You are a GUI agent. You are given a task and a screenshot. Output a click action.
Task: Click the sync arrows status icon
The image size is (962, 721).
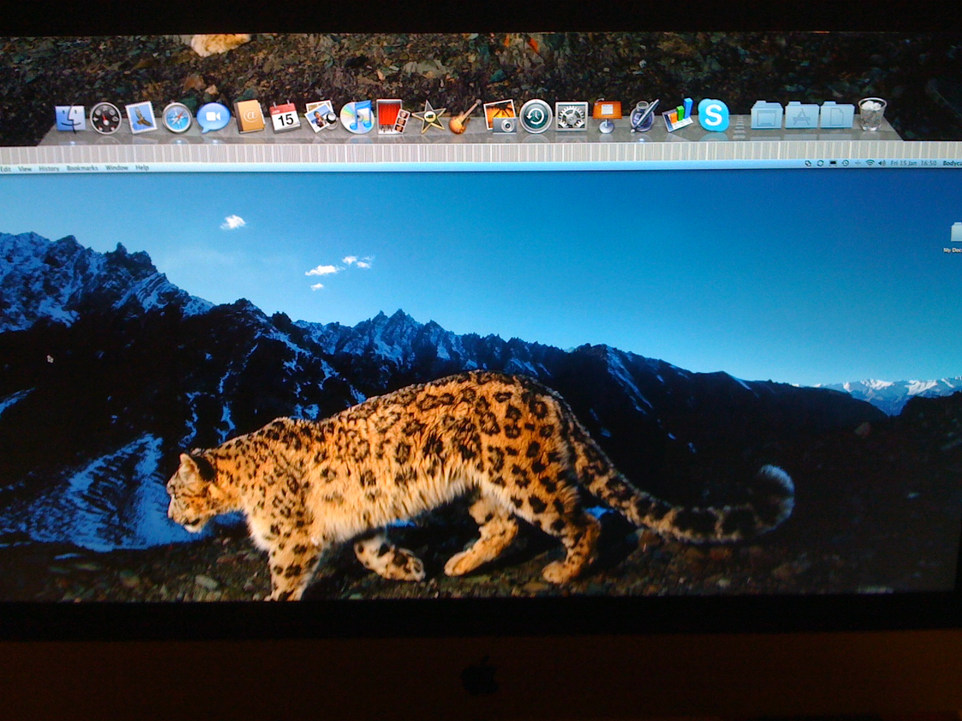[x=820, y=163]
